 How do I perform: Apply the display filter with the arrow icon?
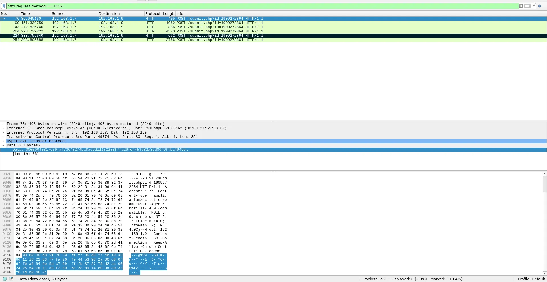(x=527, y=6)
